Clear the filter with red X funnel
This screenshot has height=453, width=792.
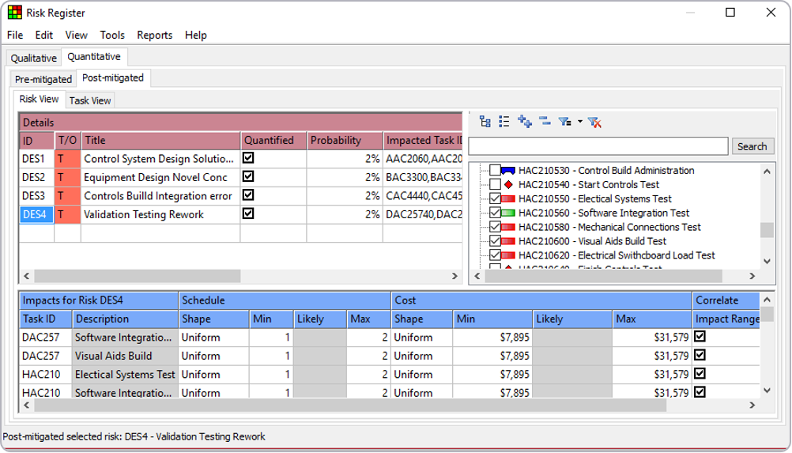(x=594, y=123)
